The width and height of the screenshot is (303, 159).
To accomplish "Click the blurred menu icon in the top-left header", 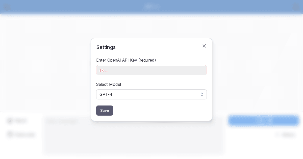I will [7, 7].
